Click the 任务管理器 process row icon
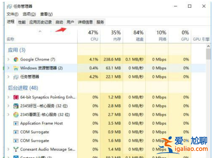This screenshot has width=212, height=158. [16, 77]
